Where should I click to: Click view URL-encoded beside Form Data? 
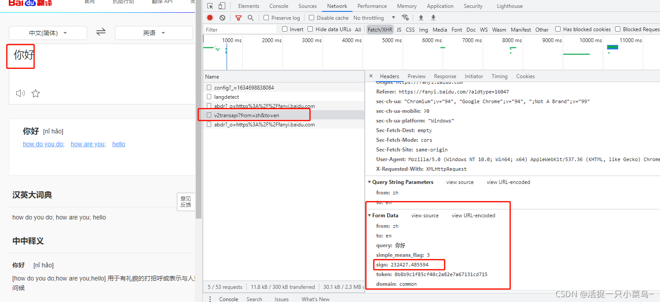[473, 216]
